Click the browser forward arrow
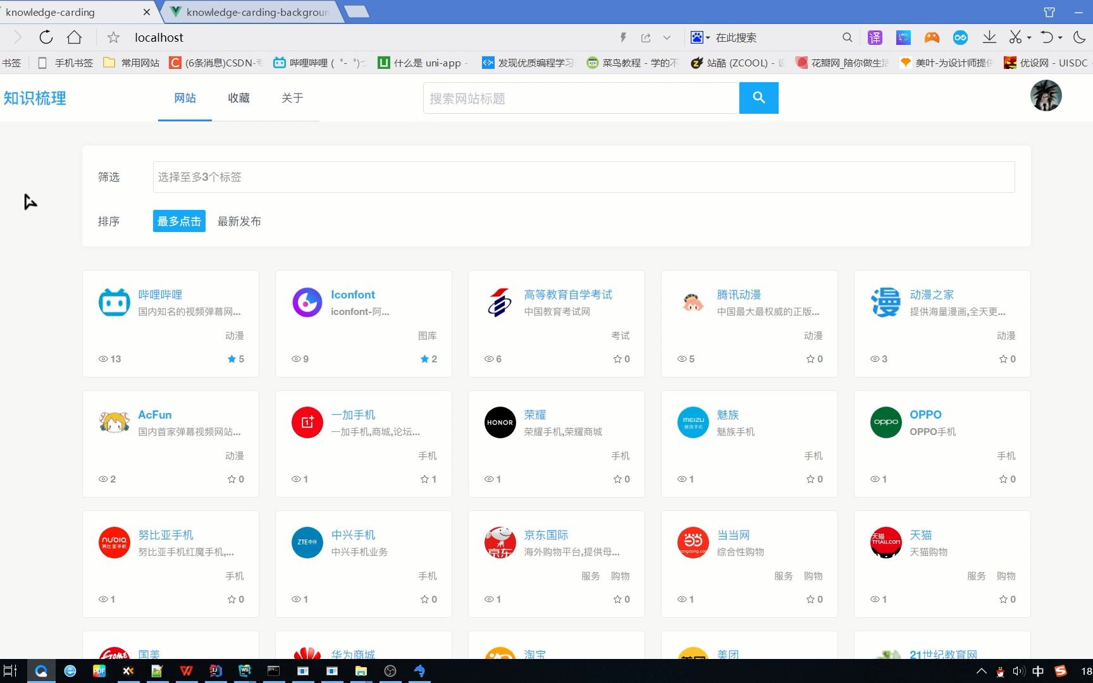This screenshot has width=1093, height=683. pos(18,37)
